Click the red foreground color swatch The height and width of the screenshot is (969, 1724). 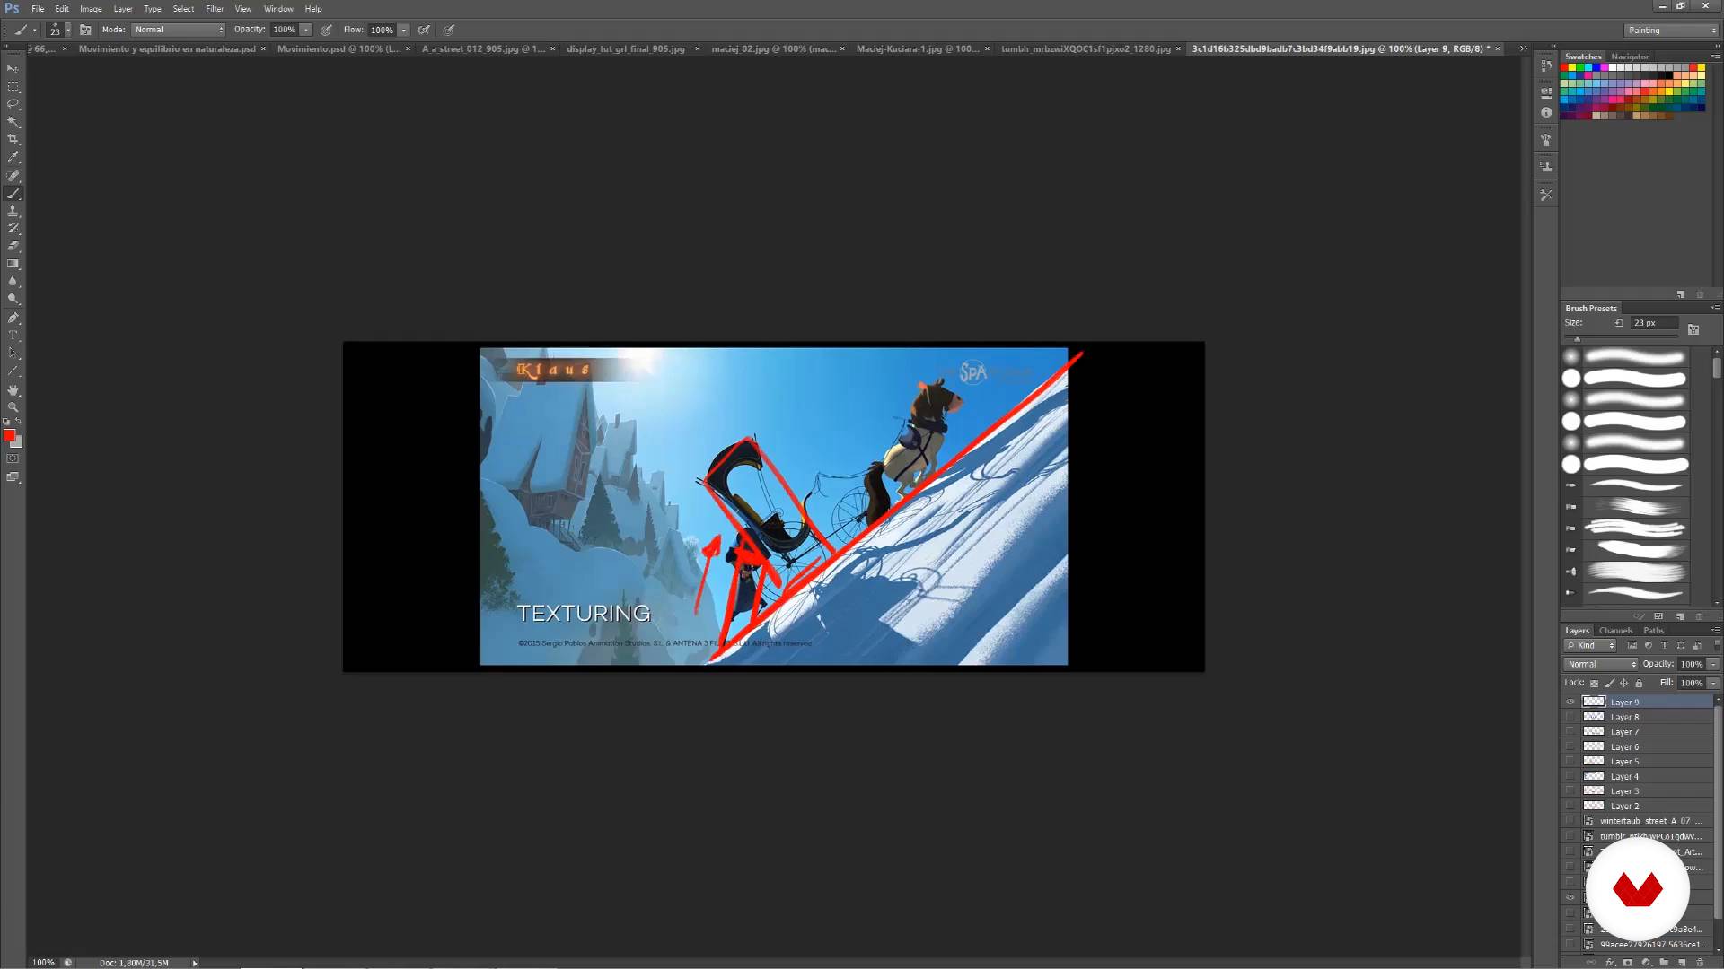[9, 435]
